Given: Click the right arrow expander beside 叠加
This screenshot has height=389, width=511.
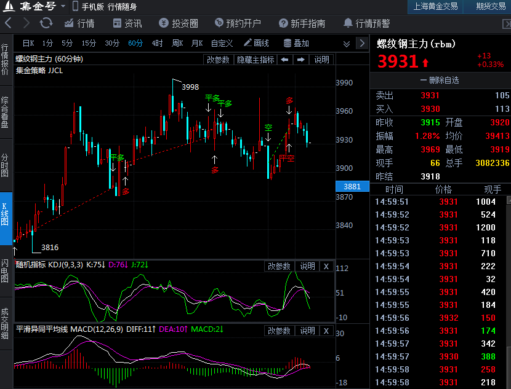Looking at the screenshot, I should [361, 44].
